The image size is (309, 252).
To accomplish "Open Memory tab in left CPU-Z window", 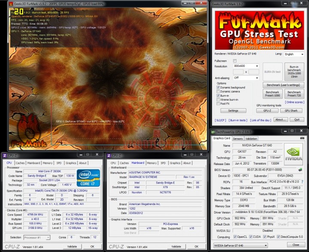I will (x=48, y=163).
